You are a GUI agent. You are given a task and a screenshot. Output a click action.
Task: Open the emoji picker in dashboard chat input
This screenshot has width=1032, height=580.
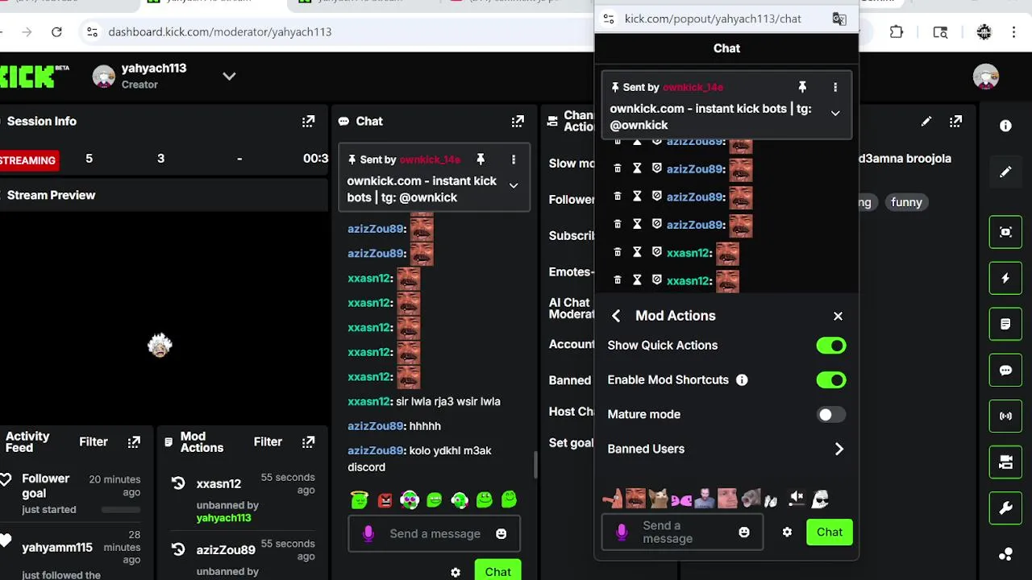point(501,533)
